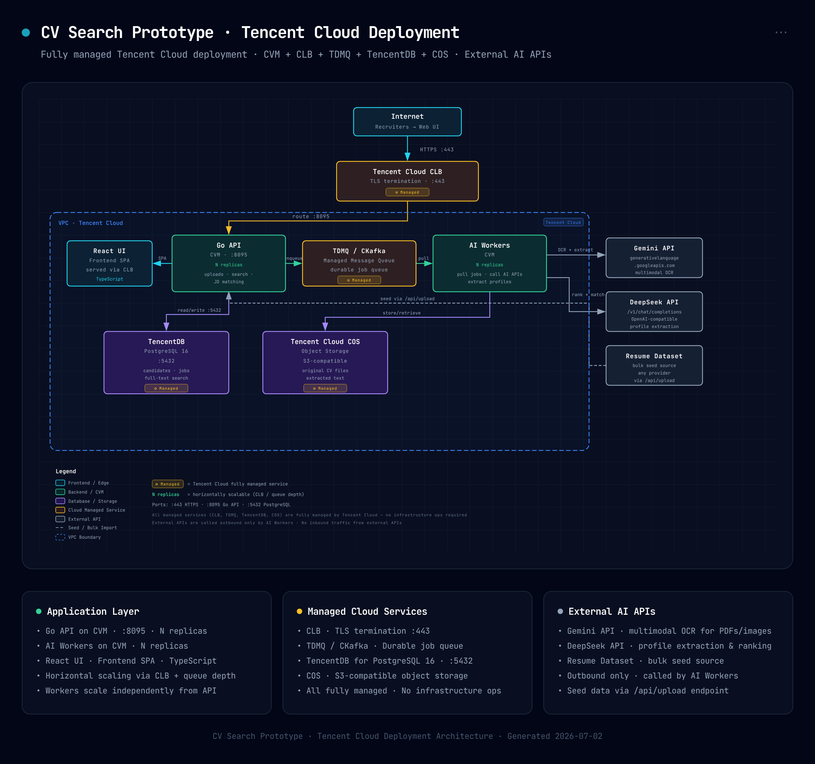The height and width of the screenshot is (764, 815).
Task: Click the N replicas legend entry
Action: tap(166, 494)
